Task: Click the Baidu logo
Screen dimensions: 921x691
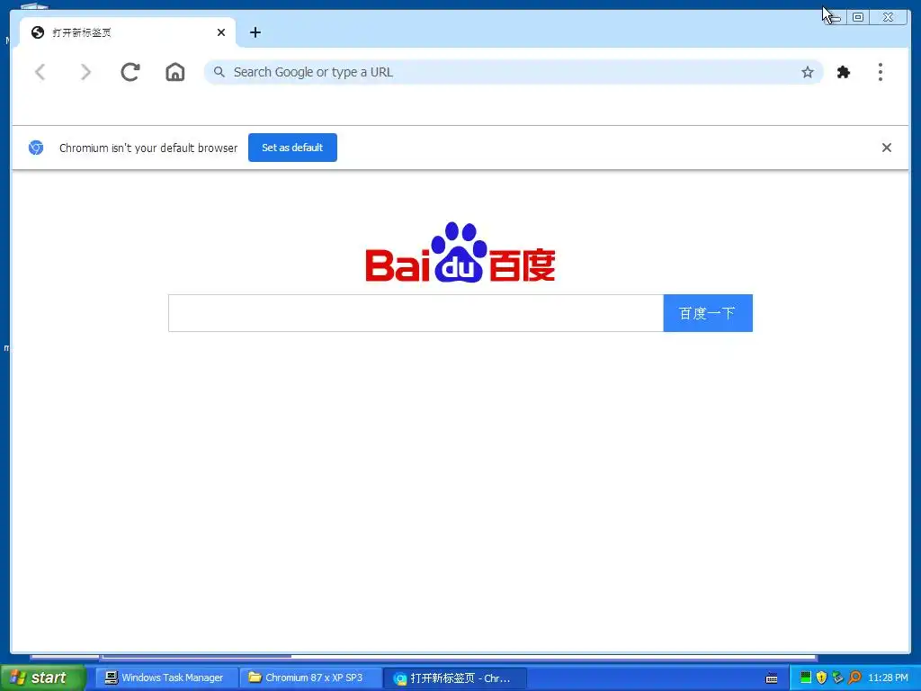Action: [x=460, y=253]
